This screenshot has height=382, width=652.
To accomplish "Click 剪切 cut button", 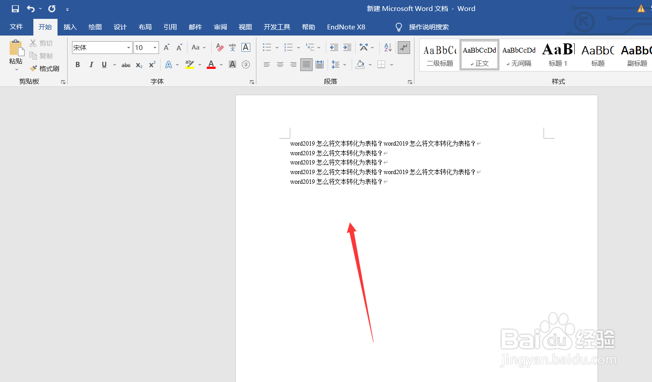I will pyautogui.click(x=41, y=43).
